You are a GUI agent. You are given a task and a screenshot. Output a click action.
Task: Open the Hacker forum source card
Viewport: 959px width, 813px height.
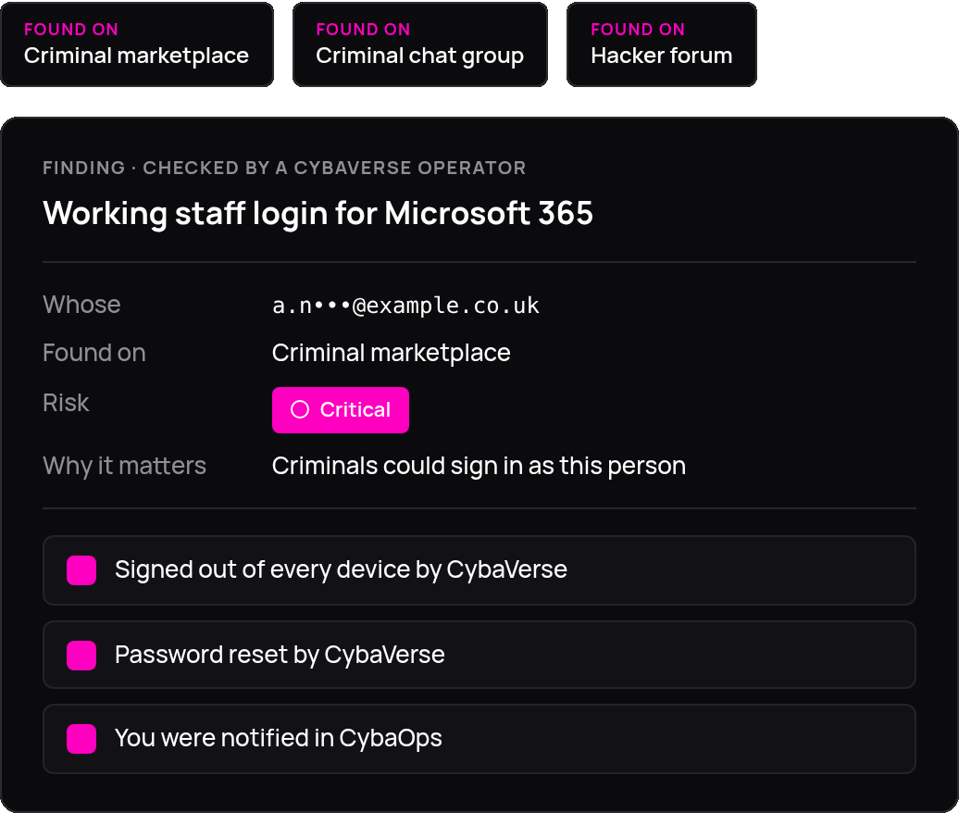pos(662,44)
